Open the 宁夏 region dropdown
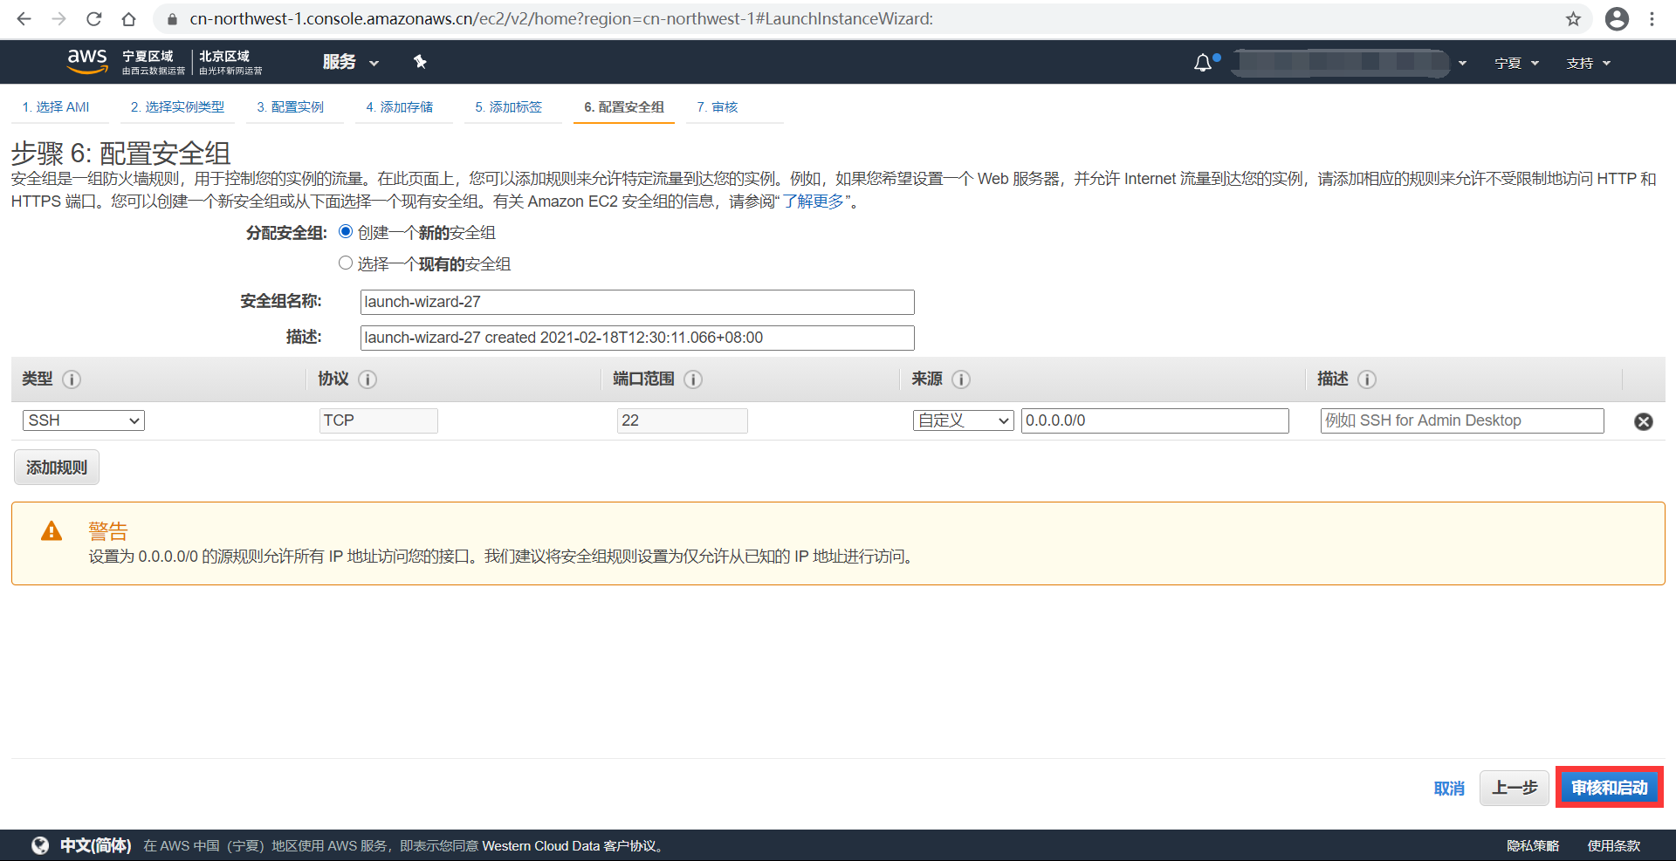 (1516, 62)
